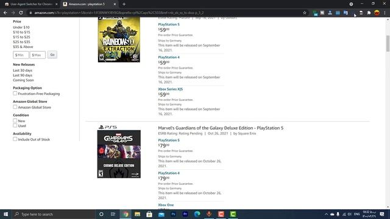
Task: Open File Explorer from the taskbar
Action: coord(137,214)
